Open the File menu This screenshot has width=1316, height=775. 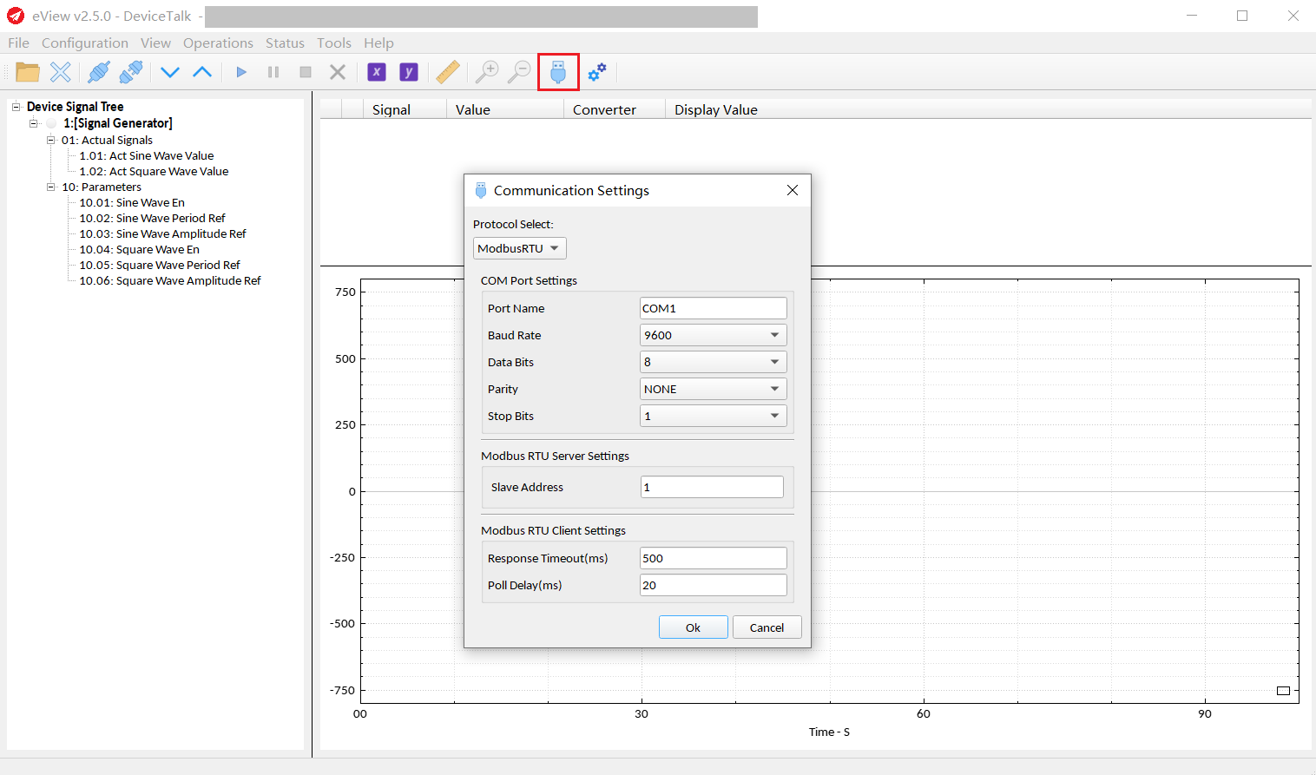click(x=18, y=43)
